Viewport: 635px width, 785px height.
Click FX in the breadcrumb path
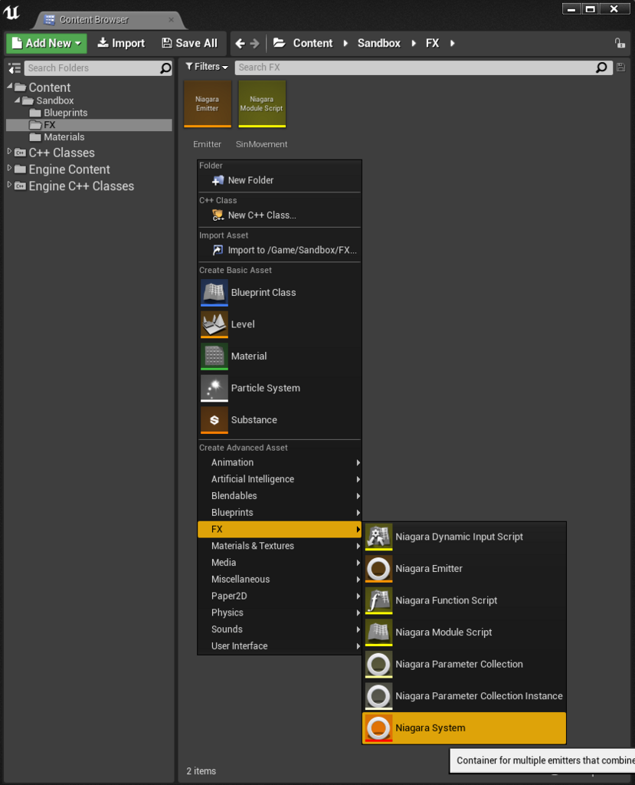tap(432, 44)
